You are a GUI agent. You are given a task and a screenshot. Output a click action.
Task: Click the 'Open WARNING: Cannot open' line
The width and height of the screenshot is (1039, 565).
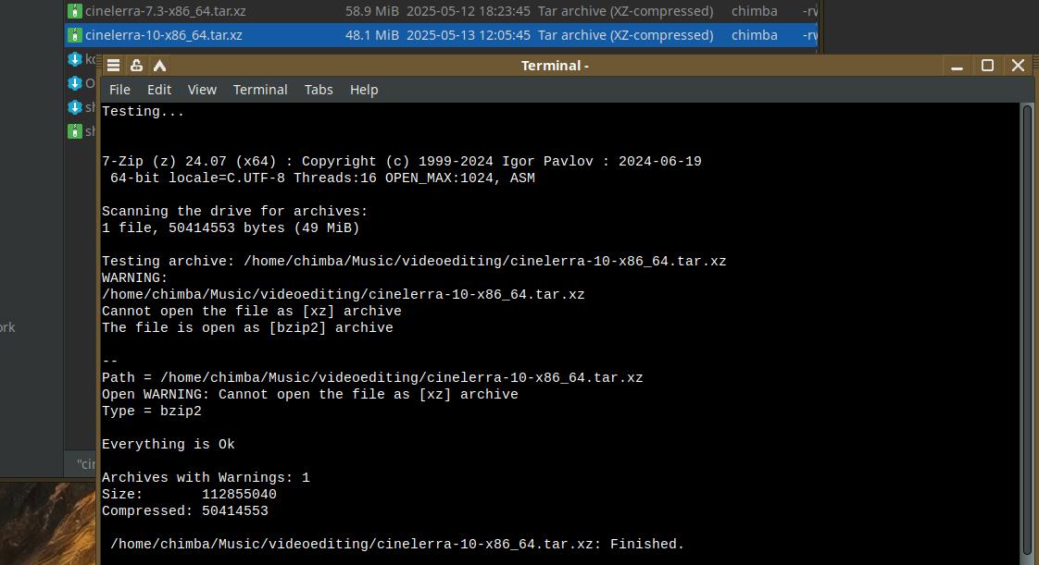pyautogui.click(x=310, y=394)
